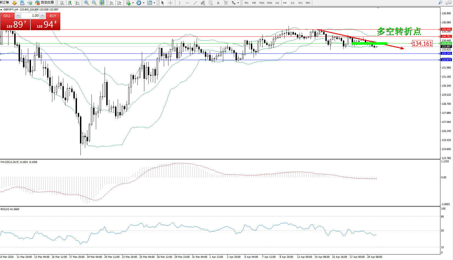The width and height of the screenshot is (453, 260).
Task: Switch to the D1 timeframe
Action: point(293,3)
